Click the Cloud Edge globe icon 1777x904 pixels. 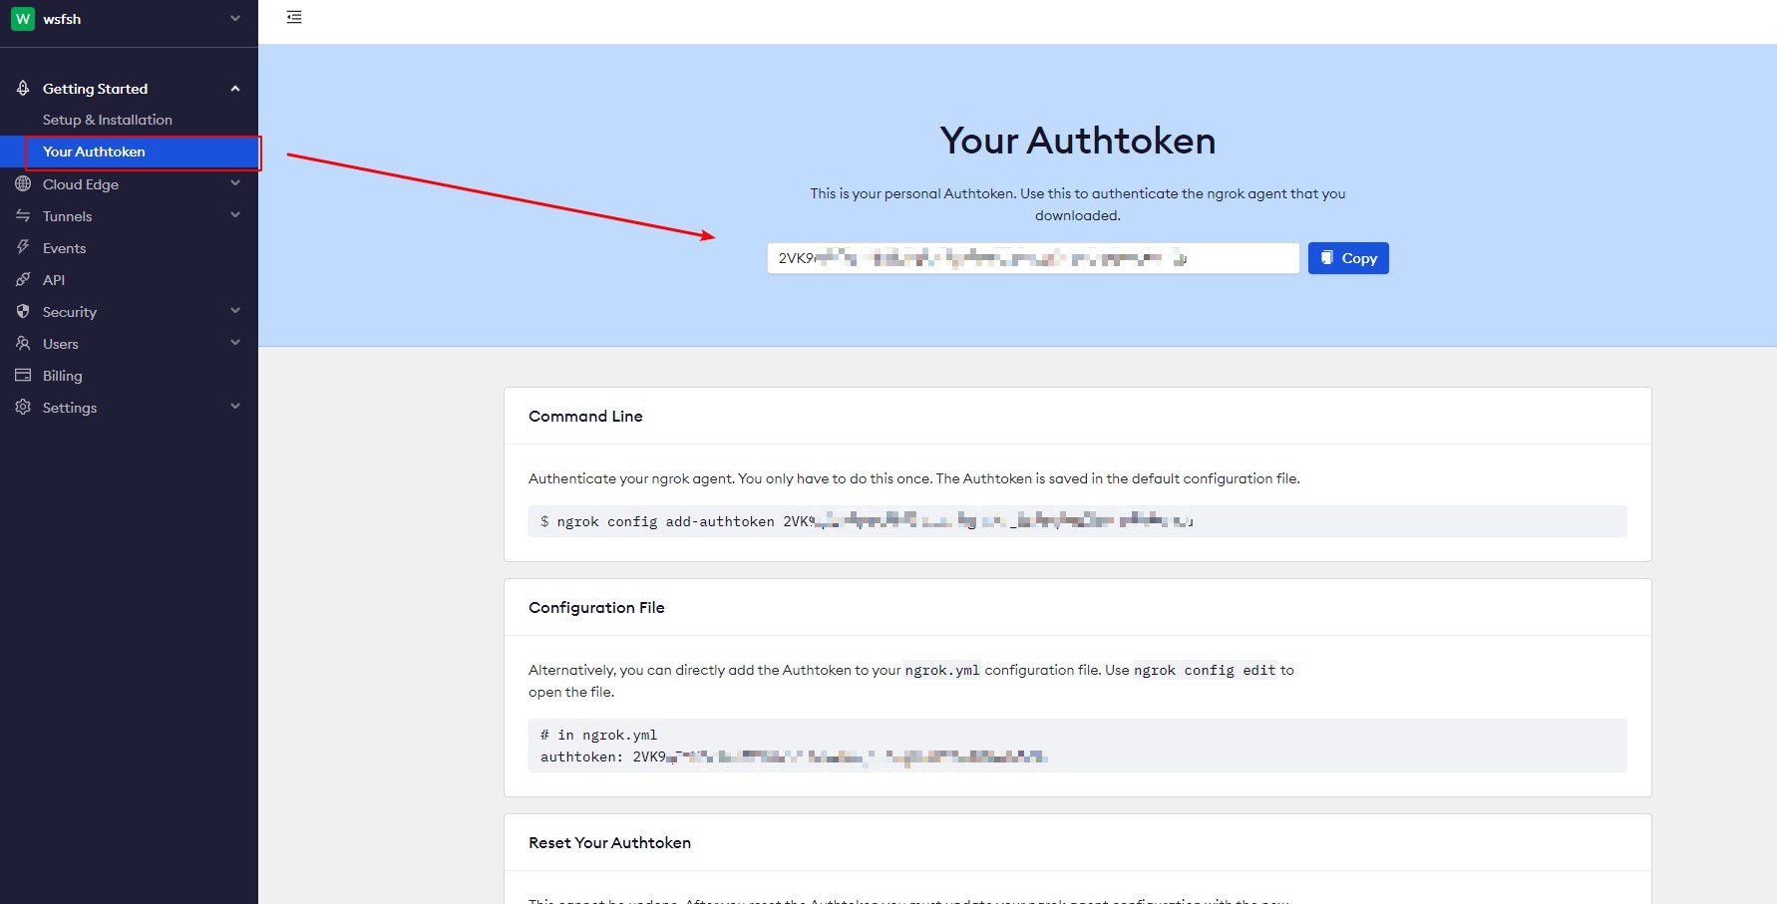pos(23,184)
